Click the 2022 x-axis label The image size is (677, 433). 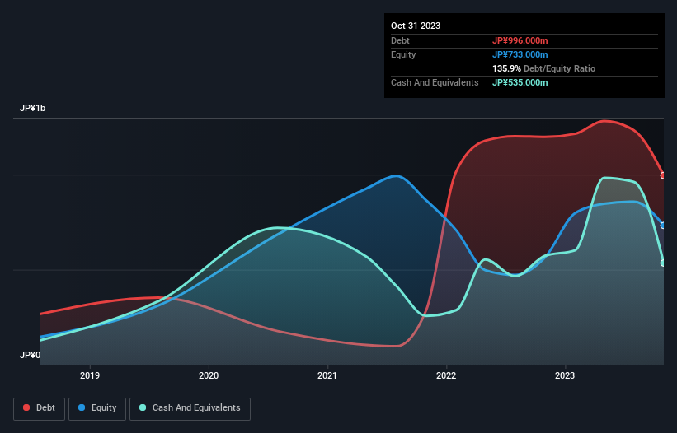446,375
